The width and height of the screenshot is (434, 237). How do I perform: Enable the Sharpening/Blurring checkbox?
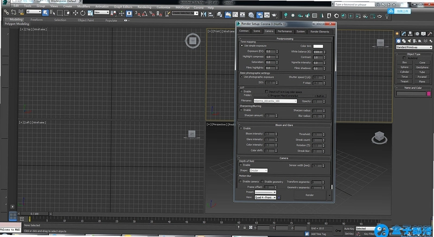(241, 110)
